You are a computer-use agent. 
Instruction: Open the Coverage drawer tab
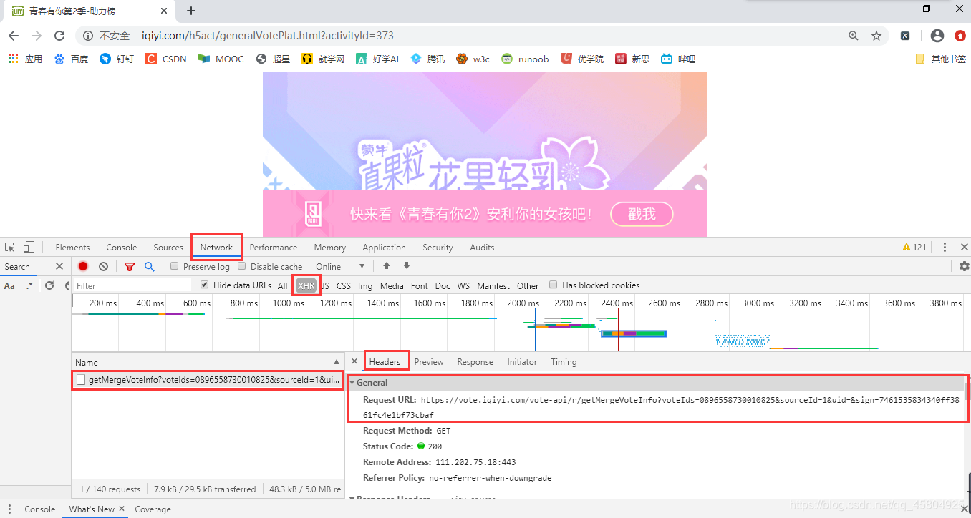153,509
